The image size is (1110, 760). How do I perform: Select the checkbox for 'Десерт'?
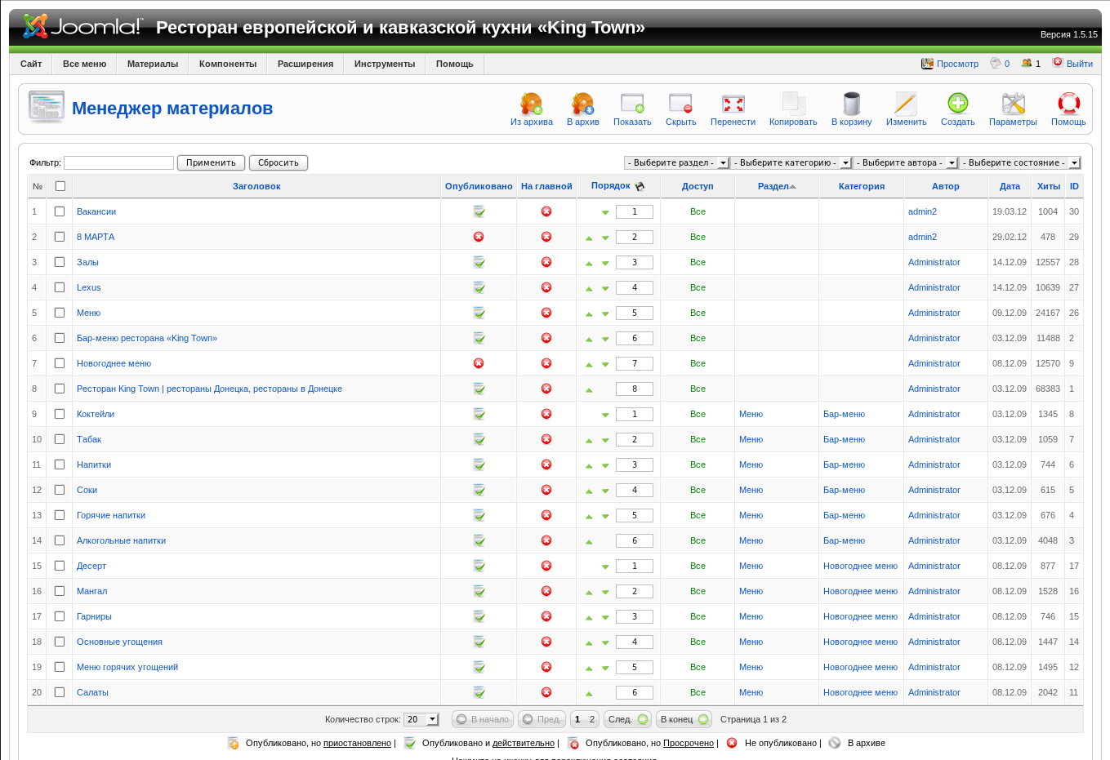[x=60, y=566]
